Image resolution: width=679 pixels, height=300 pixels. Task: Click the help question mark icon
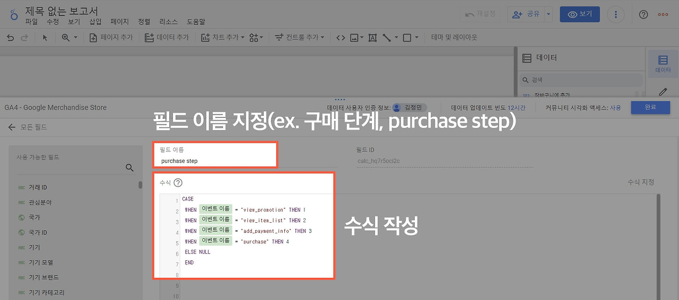pos(643,15)
